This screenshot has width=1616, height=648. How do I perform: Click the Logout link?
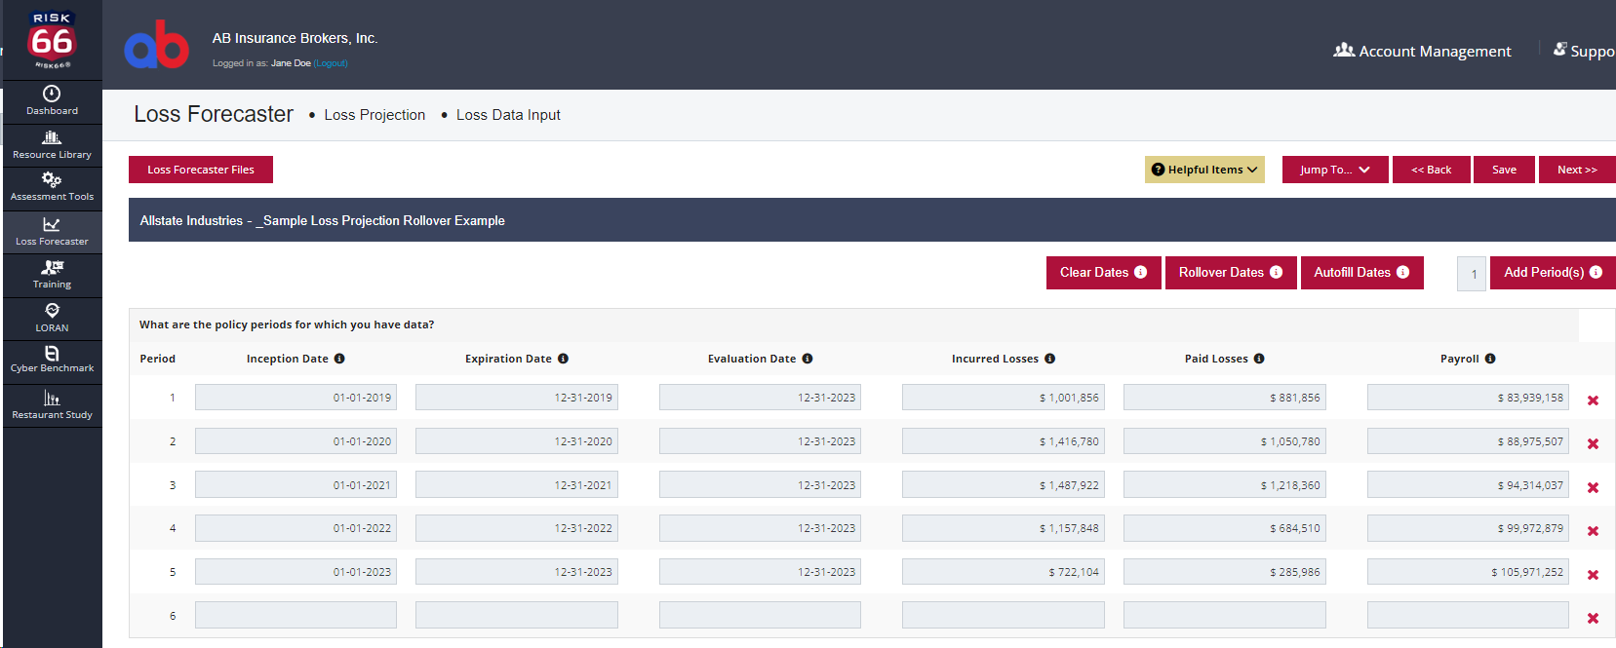331,63
